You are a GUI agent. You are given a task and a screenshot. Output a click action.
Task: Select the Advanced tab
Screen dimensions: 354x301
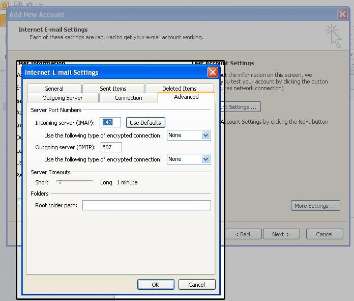(x=186, y=97)
